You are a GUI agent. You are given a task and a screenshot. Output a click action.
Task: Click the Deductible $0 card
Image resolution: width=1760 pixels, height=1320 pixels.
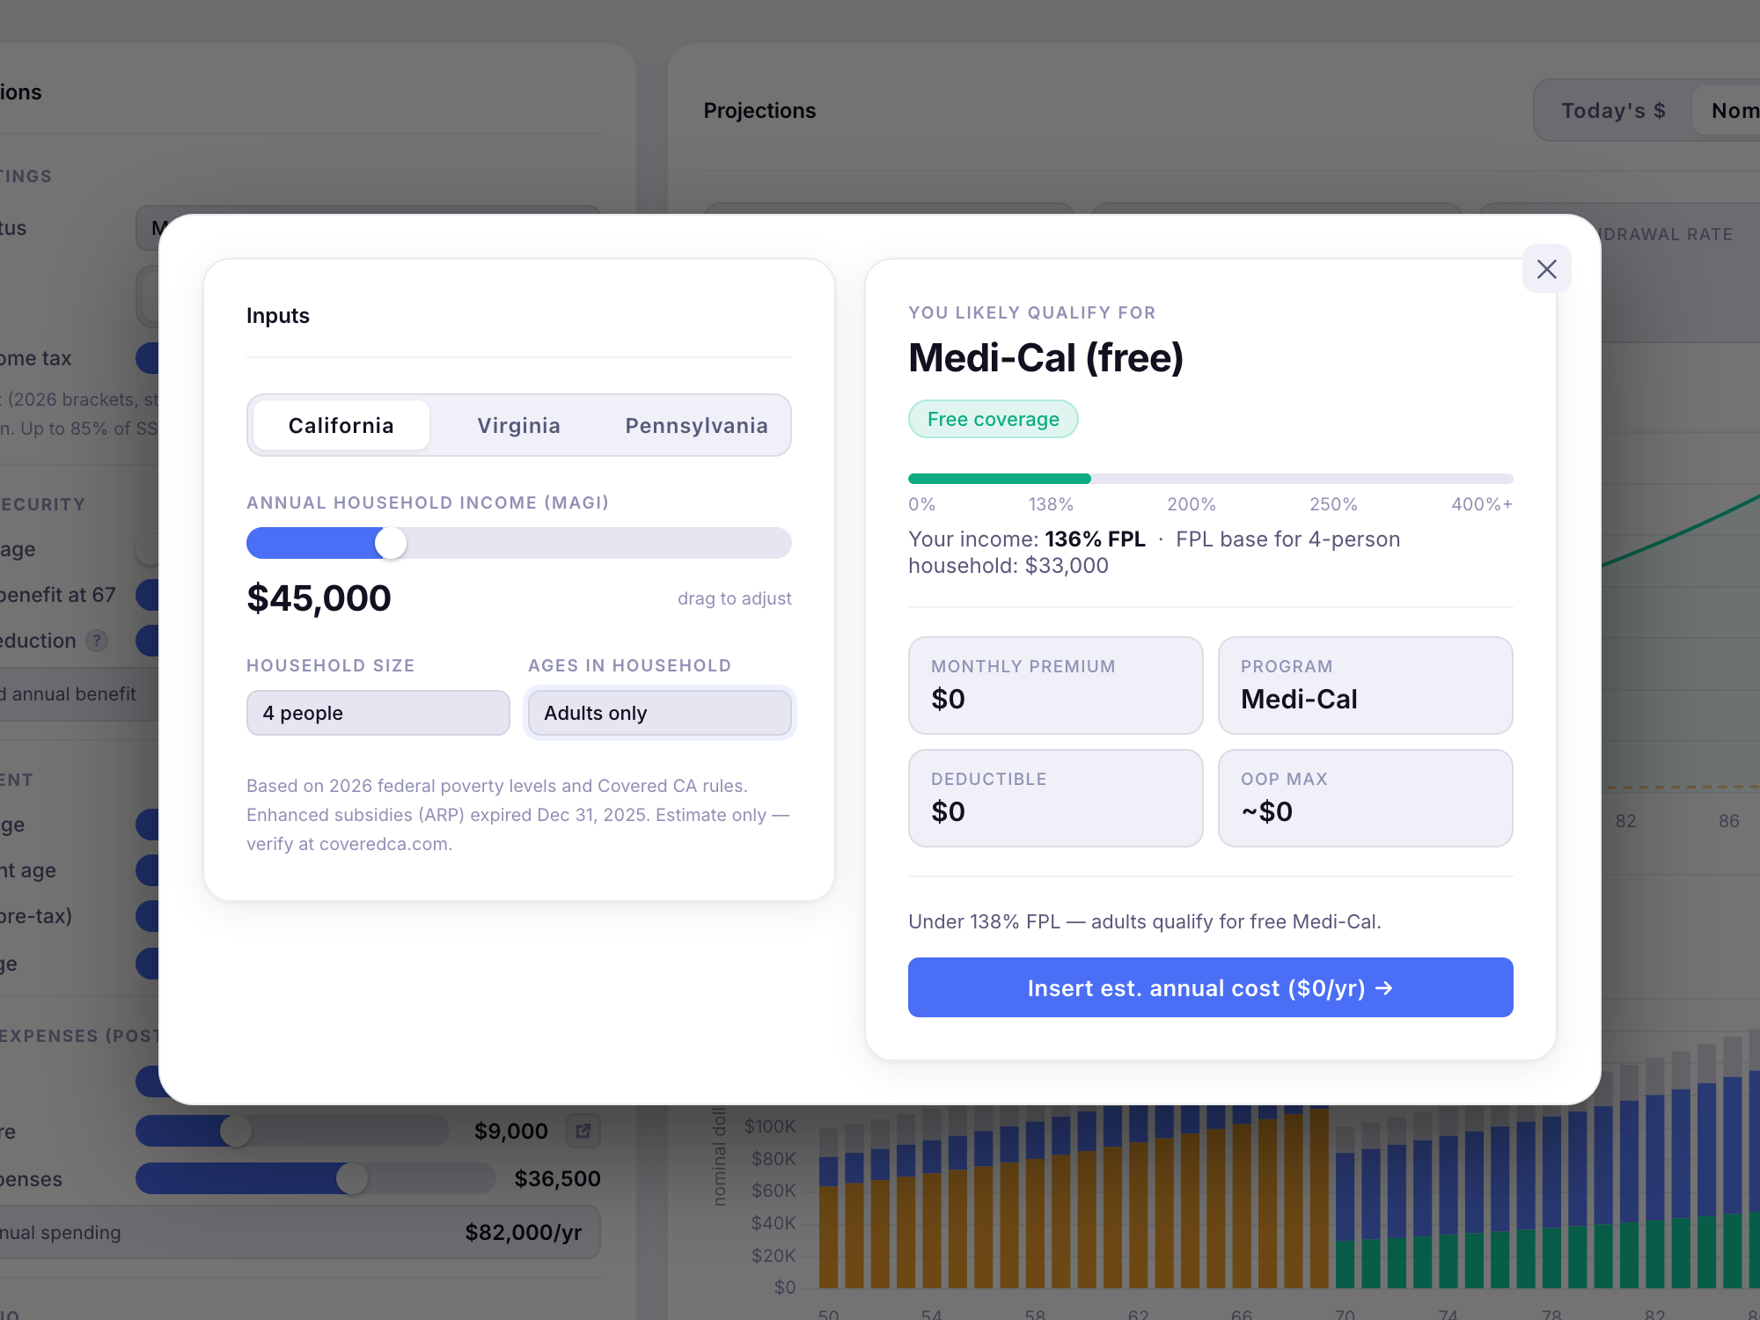pyautogui.click(x=1055, y=798)
